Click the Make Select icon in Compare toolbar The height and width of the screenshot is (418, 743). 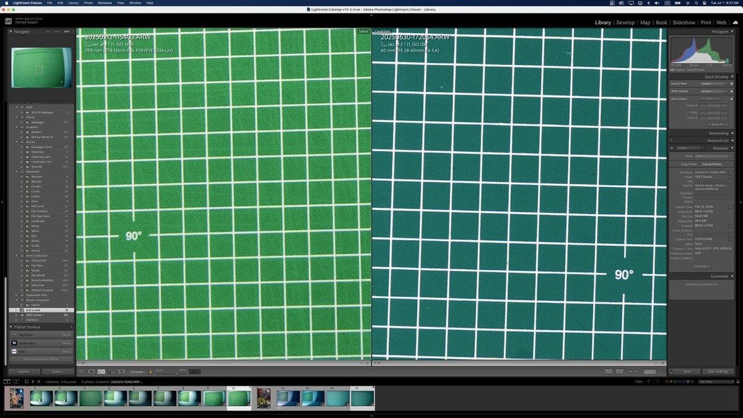pos(620,372)
